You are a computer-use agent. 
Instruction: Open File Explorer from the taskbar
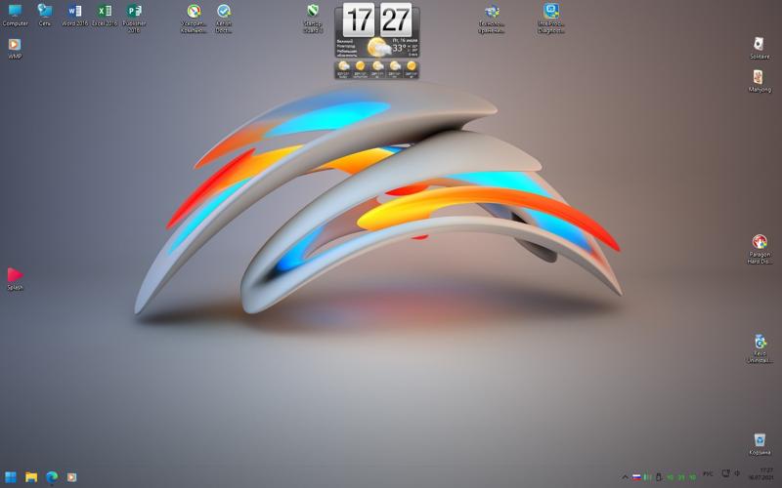click(31, 477)
